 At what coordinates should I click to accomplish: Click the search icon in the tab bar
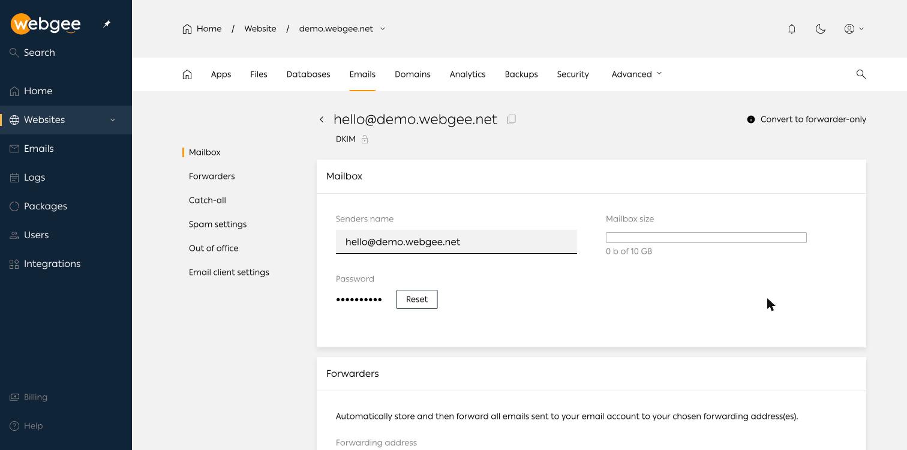point(861,74)
